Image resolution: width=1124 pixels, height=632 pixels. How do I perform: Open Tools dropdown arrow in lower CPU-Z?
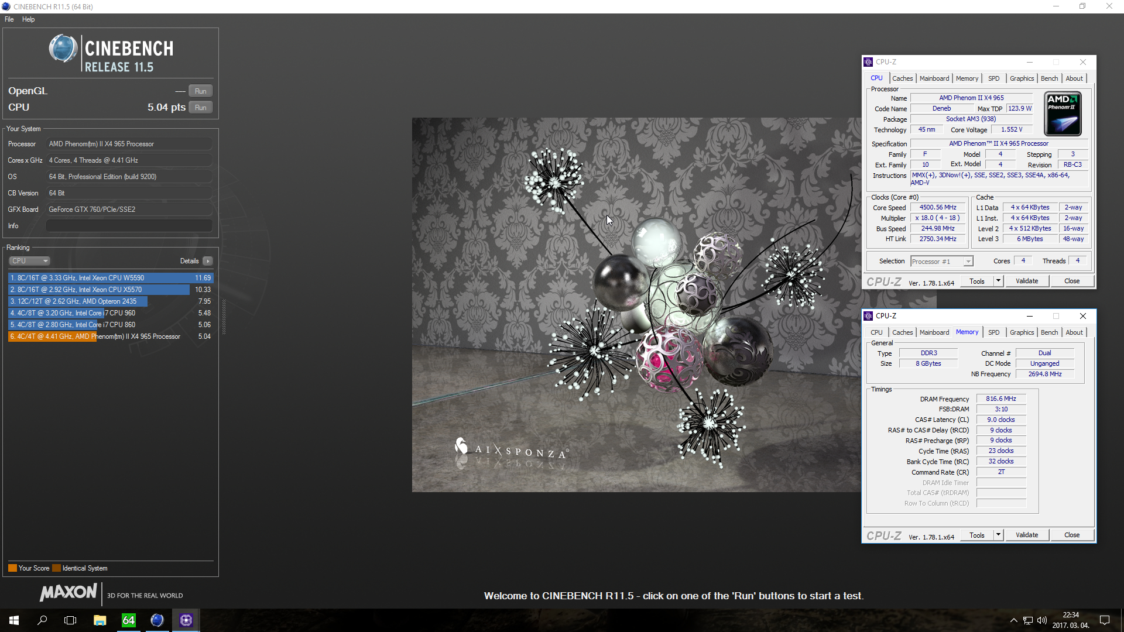click(999, 535)
